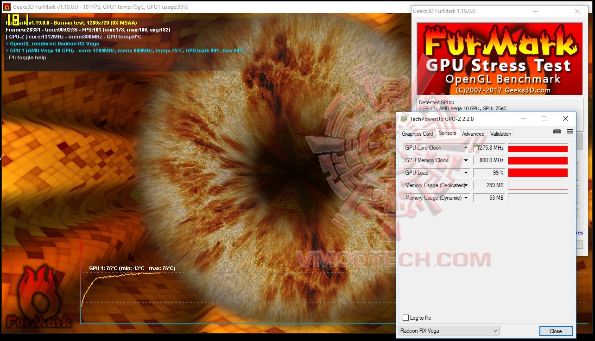Click the Frames:28381 statistics line

pyautogui.click(x=88, y=30)
